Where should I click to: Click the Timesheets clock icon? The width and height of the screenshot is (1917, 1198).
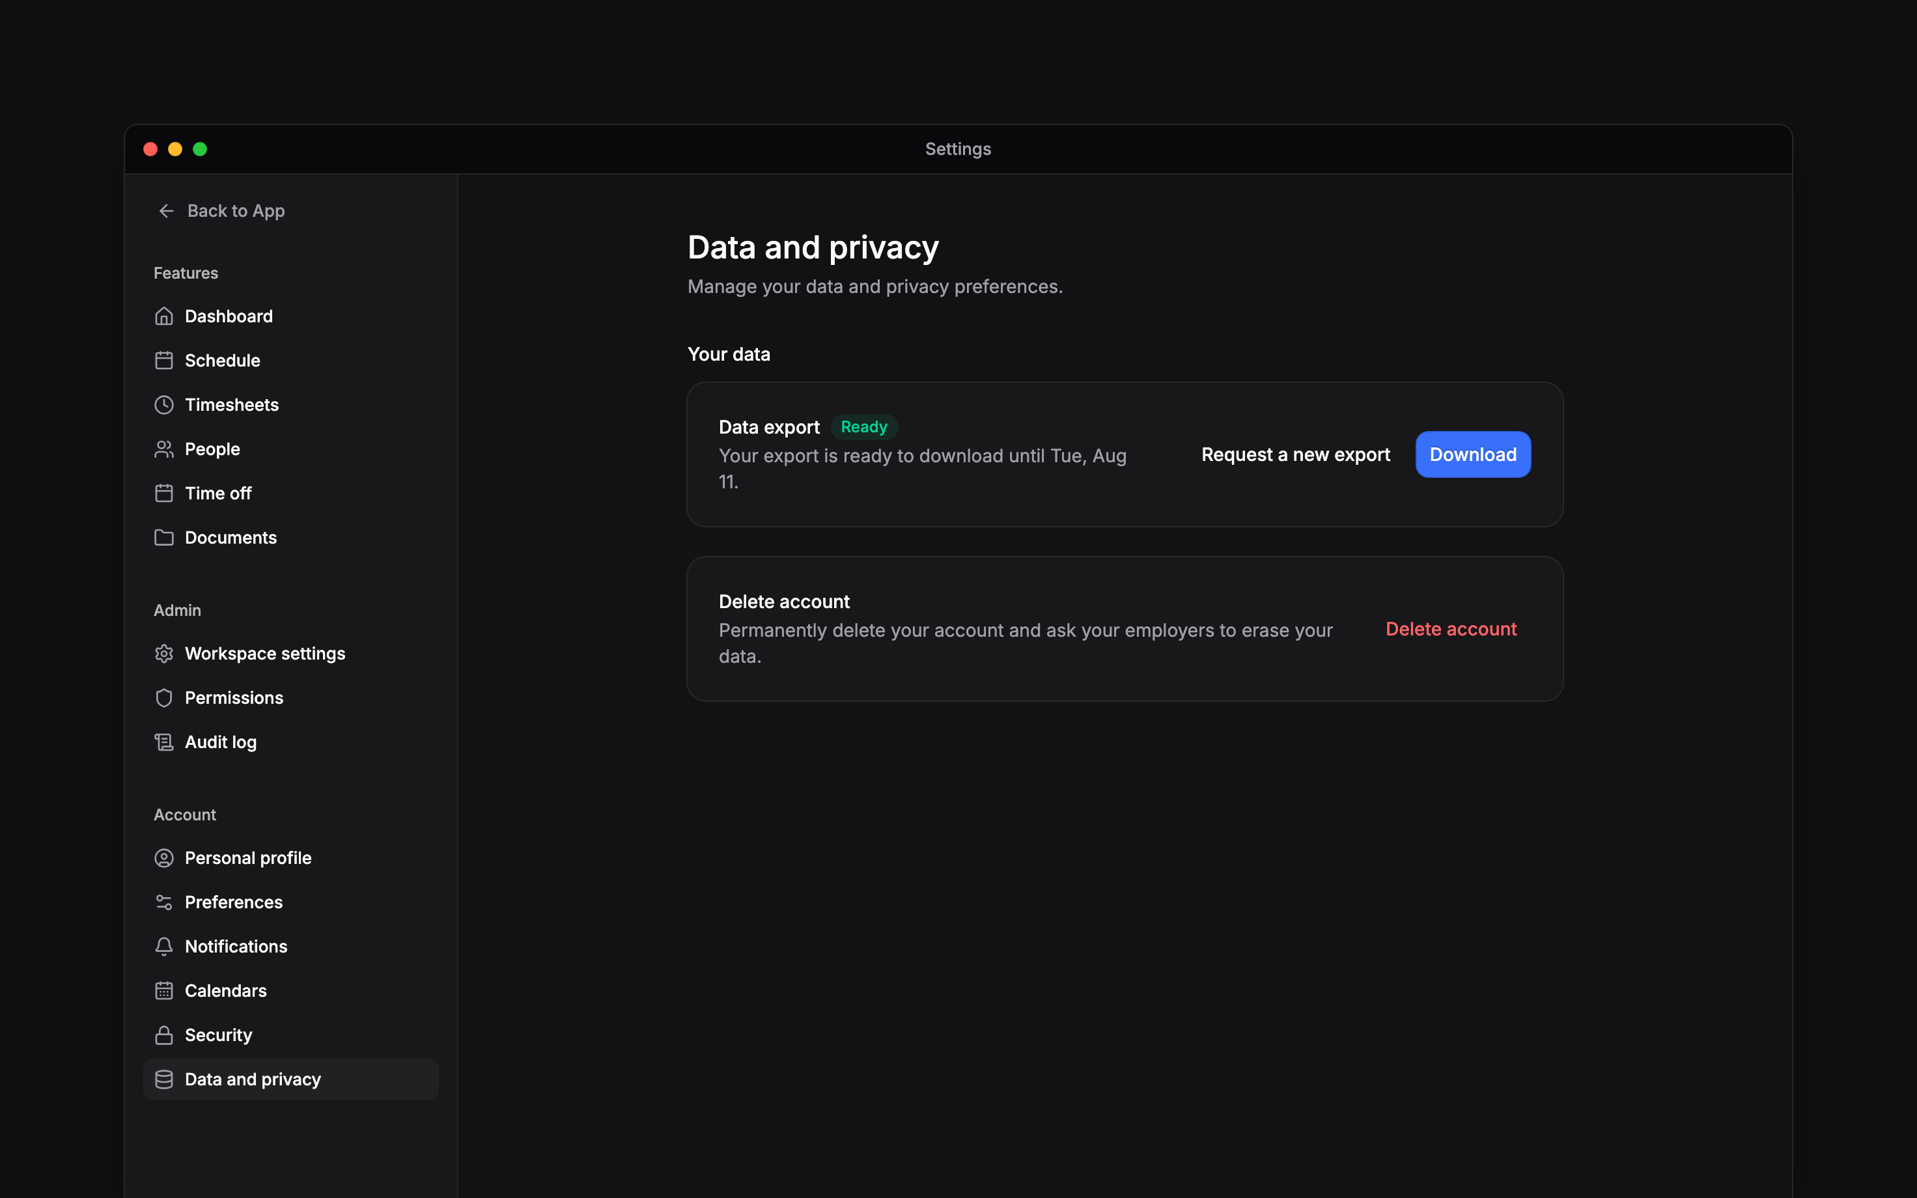click(164, 405)
